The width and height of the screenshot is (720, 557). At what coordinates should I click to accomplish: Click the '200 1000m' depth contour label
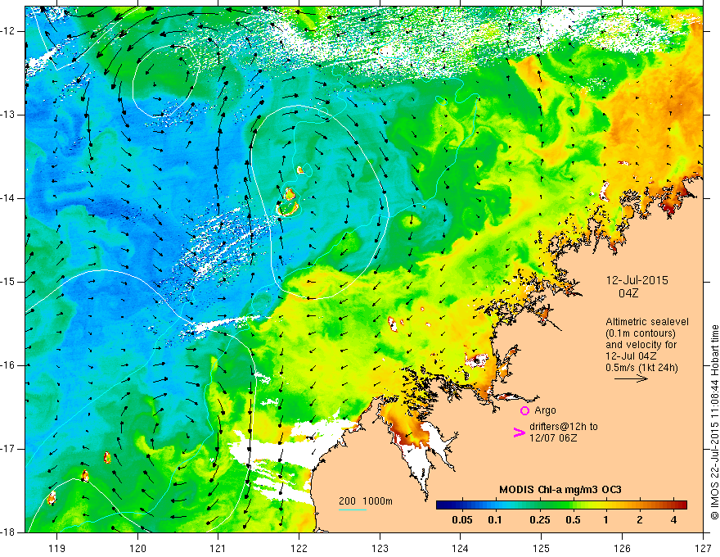pos(366,501)
